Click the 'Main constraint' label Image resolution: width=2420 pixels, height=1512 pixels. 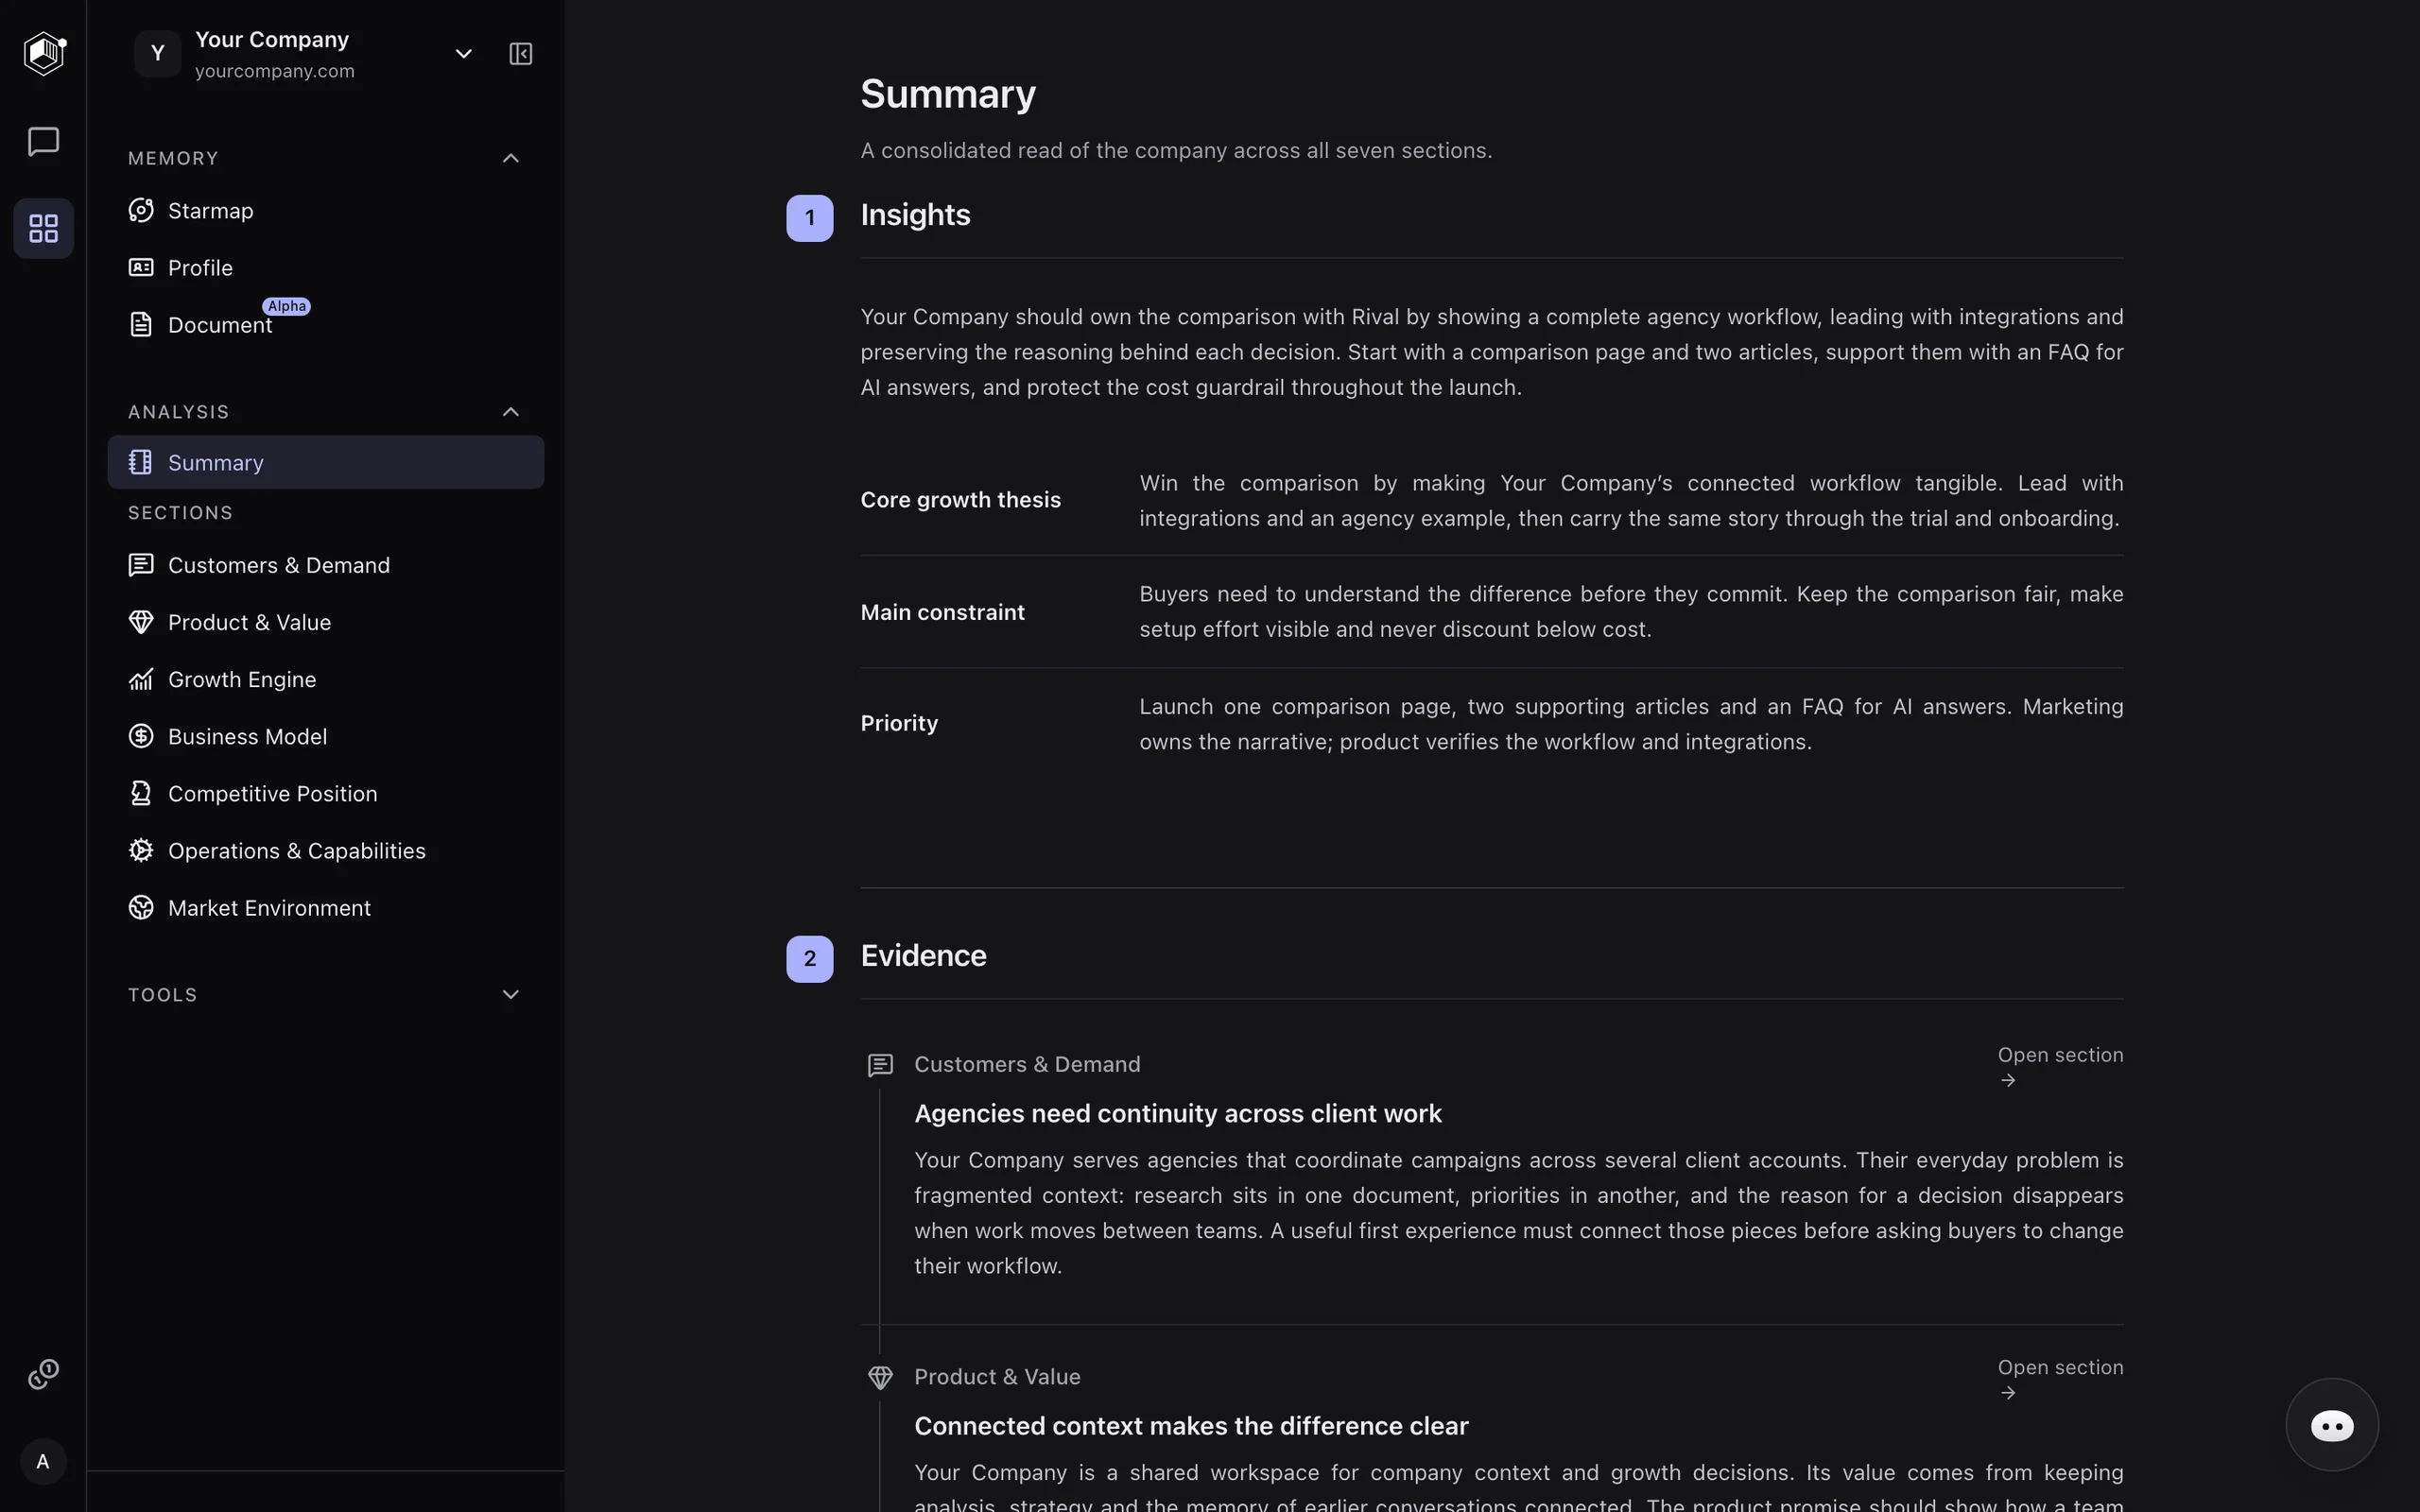[942, 612]
